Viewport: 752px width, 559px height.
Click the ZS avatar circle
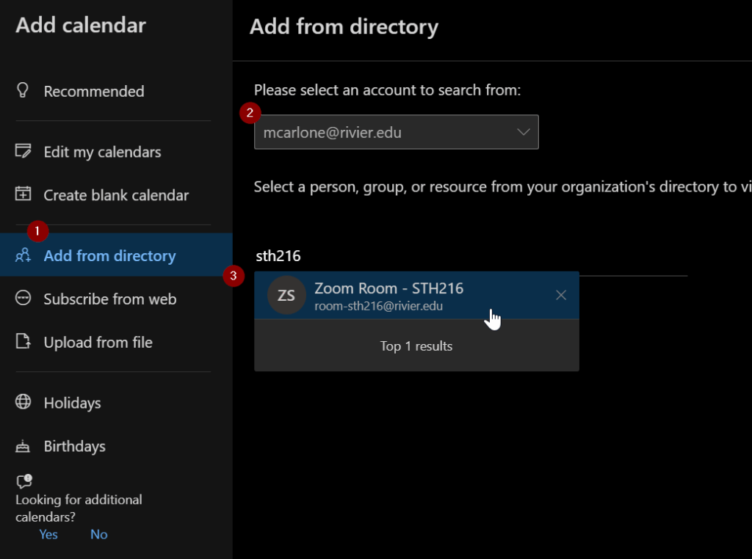tap(286, 296)
